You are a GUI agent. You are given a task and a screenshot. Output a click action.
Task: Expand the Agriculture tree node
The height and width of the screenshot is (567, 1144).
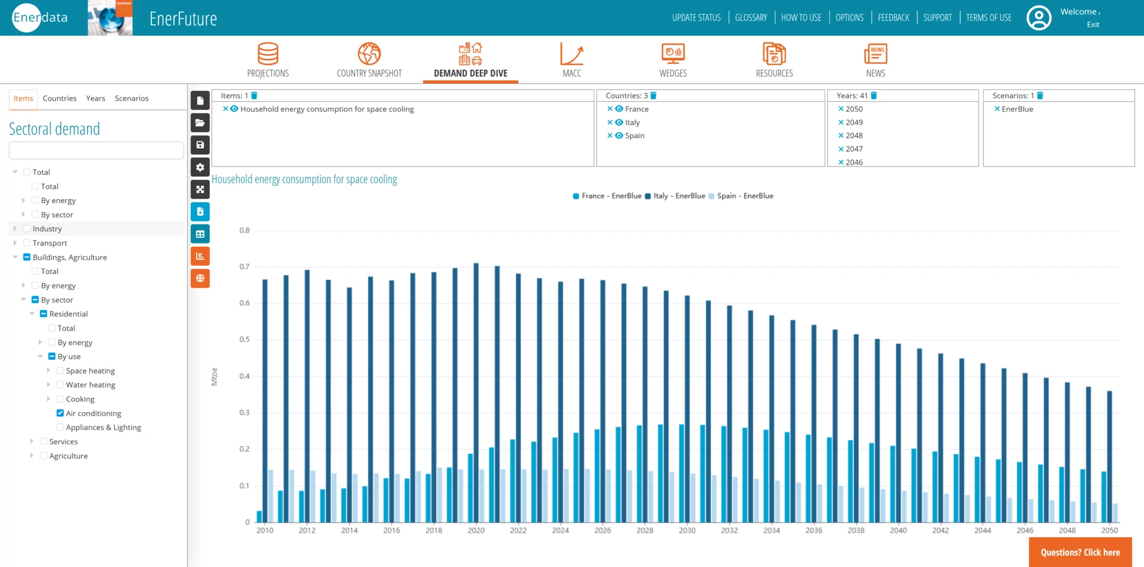tap(32, 456)
